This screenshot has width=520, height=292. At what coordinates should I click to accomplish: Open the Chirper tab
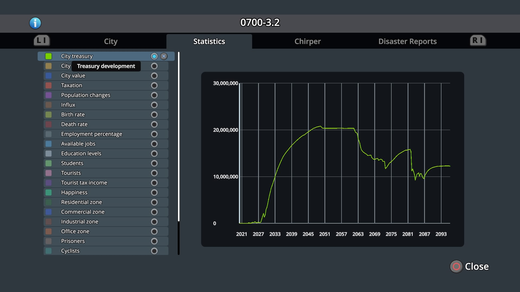tap(307, 41)
